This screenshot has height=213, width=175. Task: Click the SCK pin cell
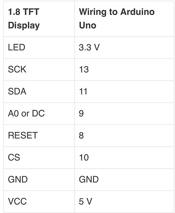pyautogui.click(x=39, y=69)
